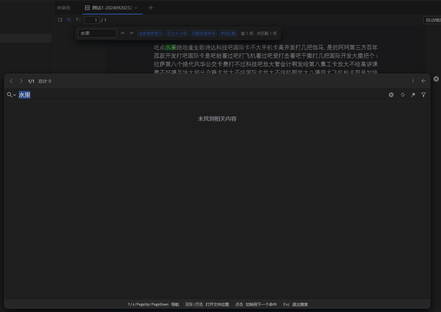441x312 pixels.
Task: Click the refresh search results icon
Action: (402, 95)
